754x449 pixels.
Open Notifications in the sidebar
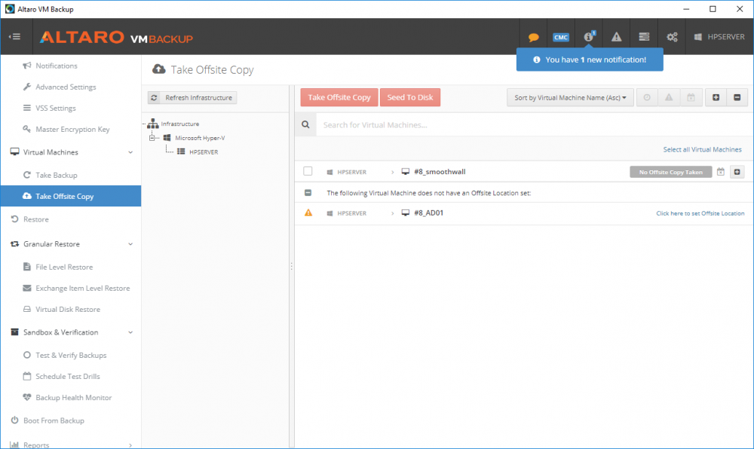[57, 66]
